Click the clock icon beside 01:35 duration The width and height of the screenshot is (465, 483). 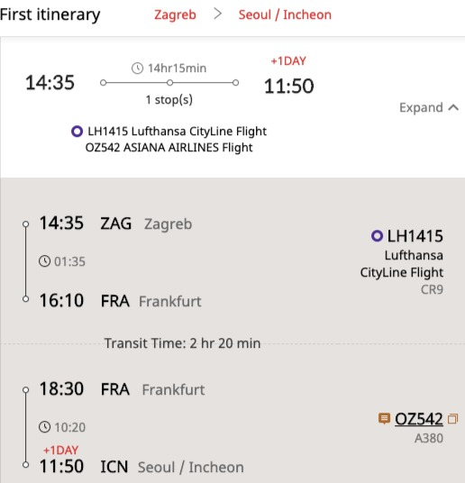(x=45, y=261)
